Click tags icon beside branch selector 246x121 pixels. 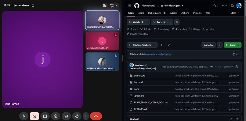[x=169, y=45]
